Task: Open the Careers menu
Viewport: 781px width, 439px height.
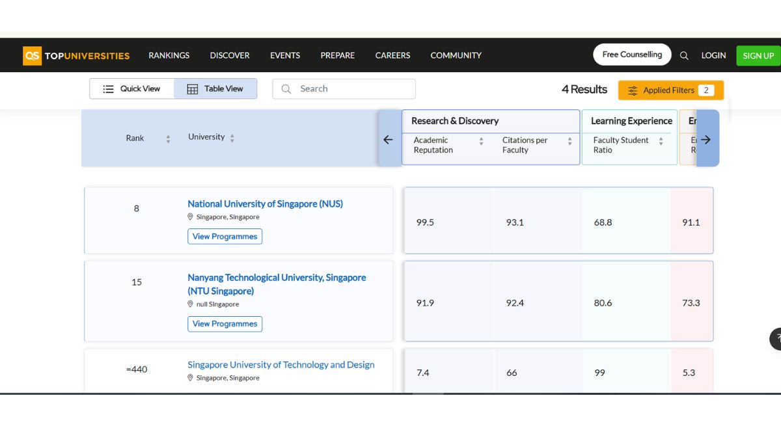Action: tap(392, 55)
